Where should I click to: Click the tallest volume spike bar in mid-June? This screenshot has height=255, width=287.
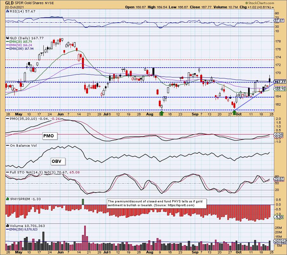point(85,238)
